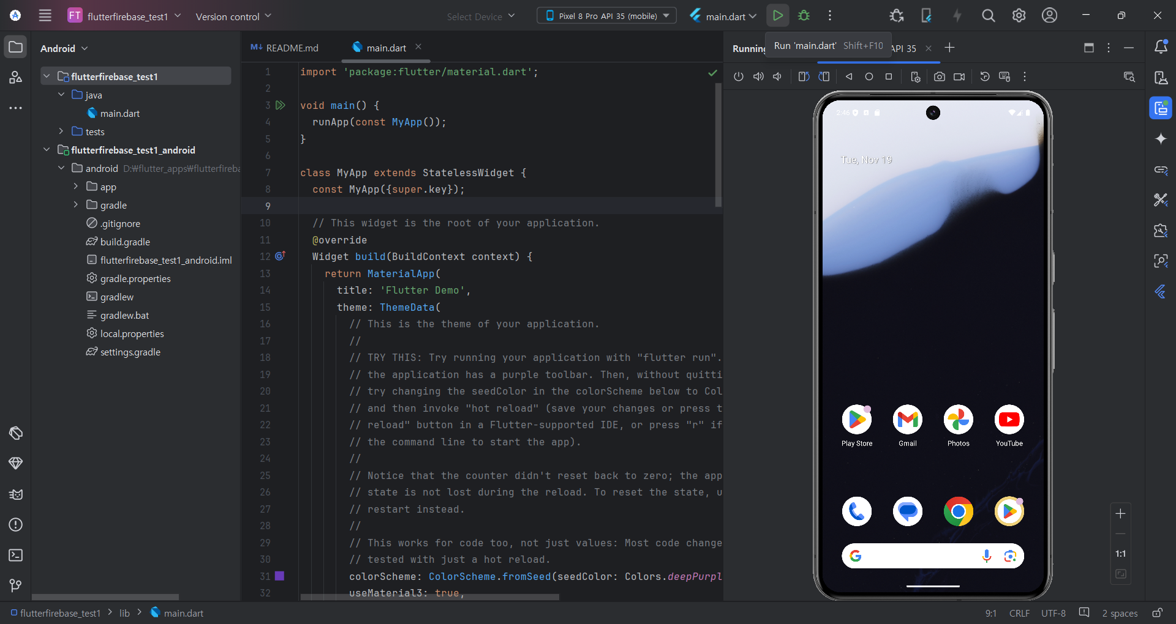Take emulator screenshot with camera icon
This screenshot has height=624, width=1176.
click(940, 76)
